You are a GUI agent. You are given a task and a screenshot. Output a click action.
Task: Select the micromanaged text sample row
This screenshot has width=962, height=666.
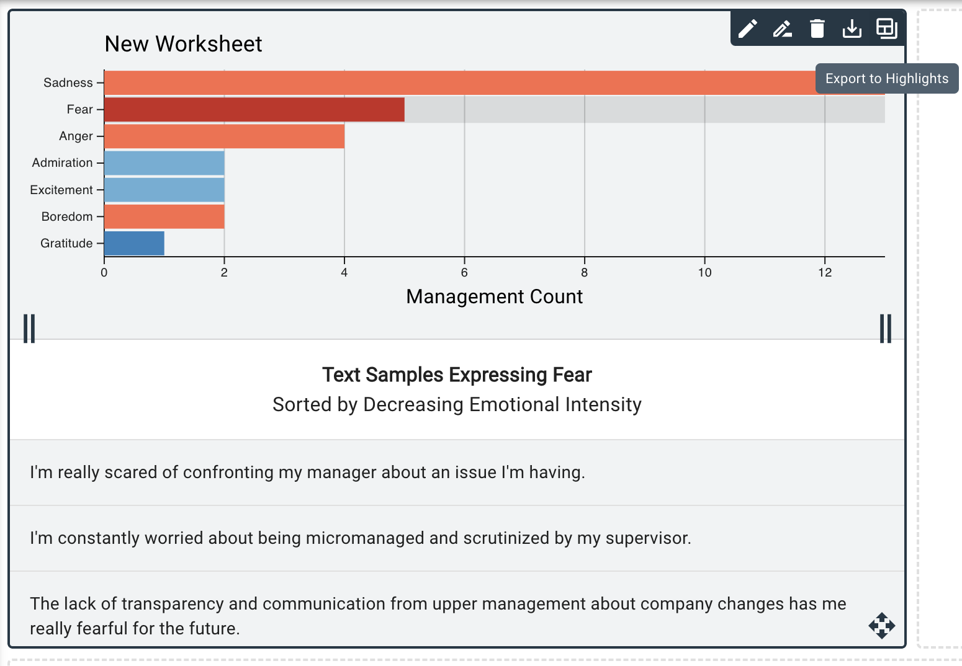click(360, 538)
